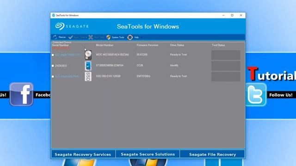This screenshot has height=166, width=296.
Task: Click the Abort Tests toolbar label
Action: (99, 37)
